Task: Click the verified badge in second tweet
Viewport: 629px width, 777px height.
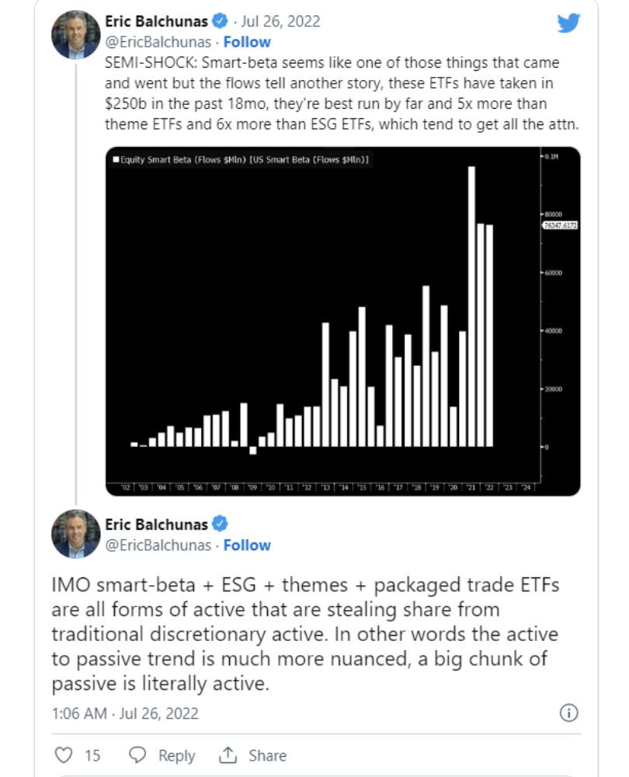Action: click(220, 524)
